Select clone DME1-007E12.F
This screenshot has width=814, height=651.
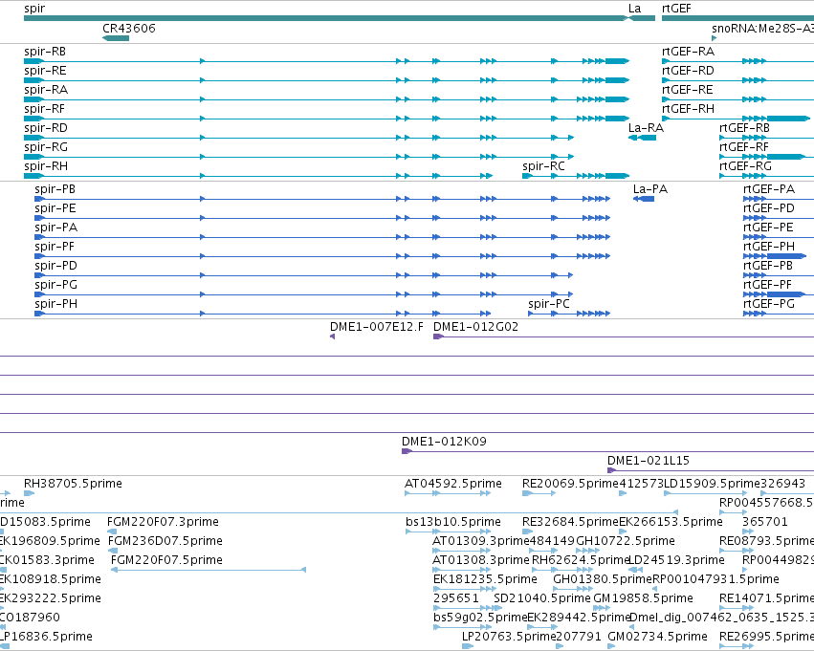click(x=332, y=336)
